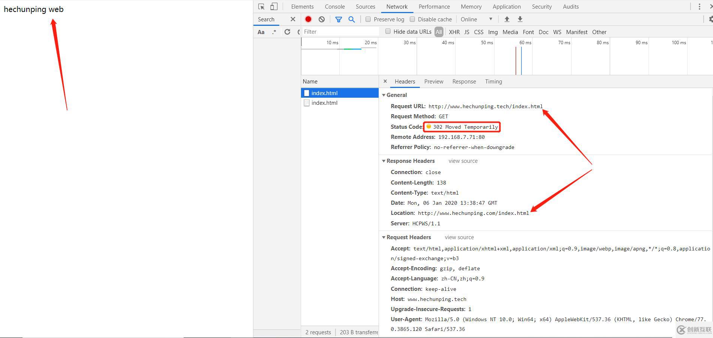Open network search with magnifier icon
The image size is (713, 338).
click(x=352, y=19)
